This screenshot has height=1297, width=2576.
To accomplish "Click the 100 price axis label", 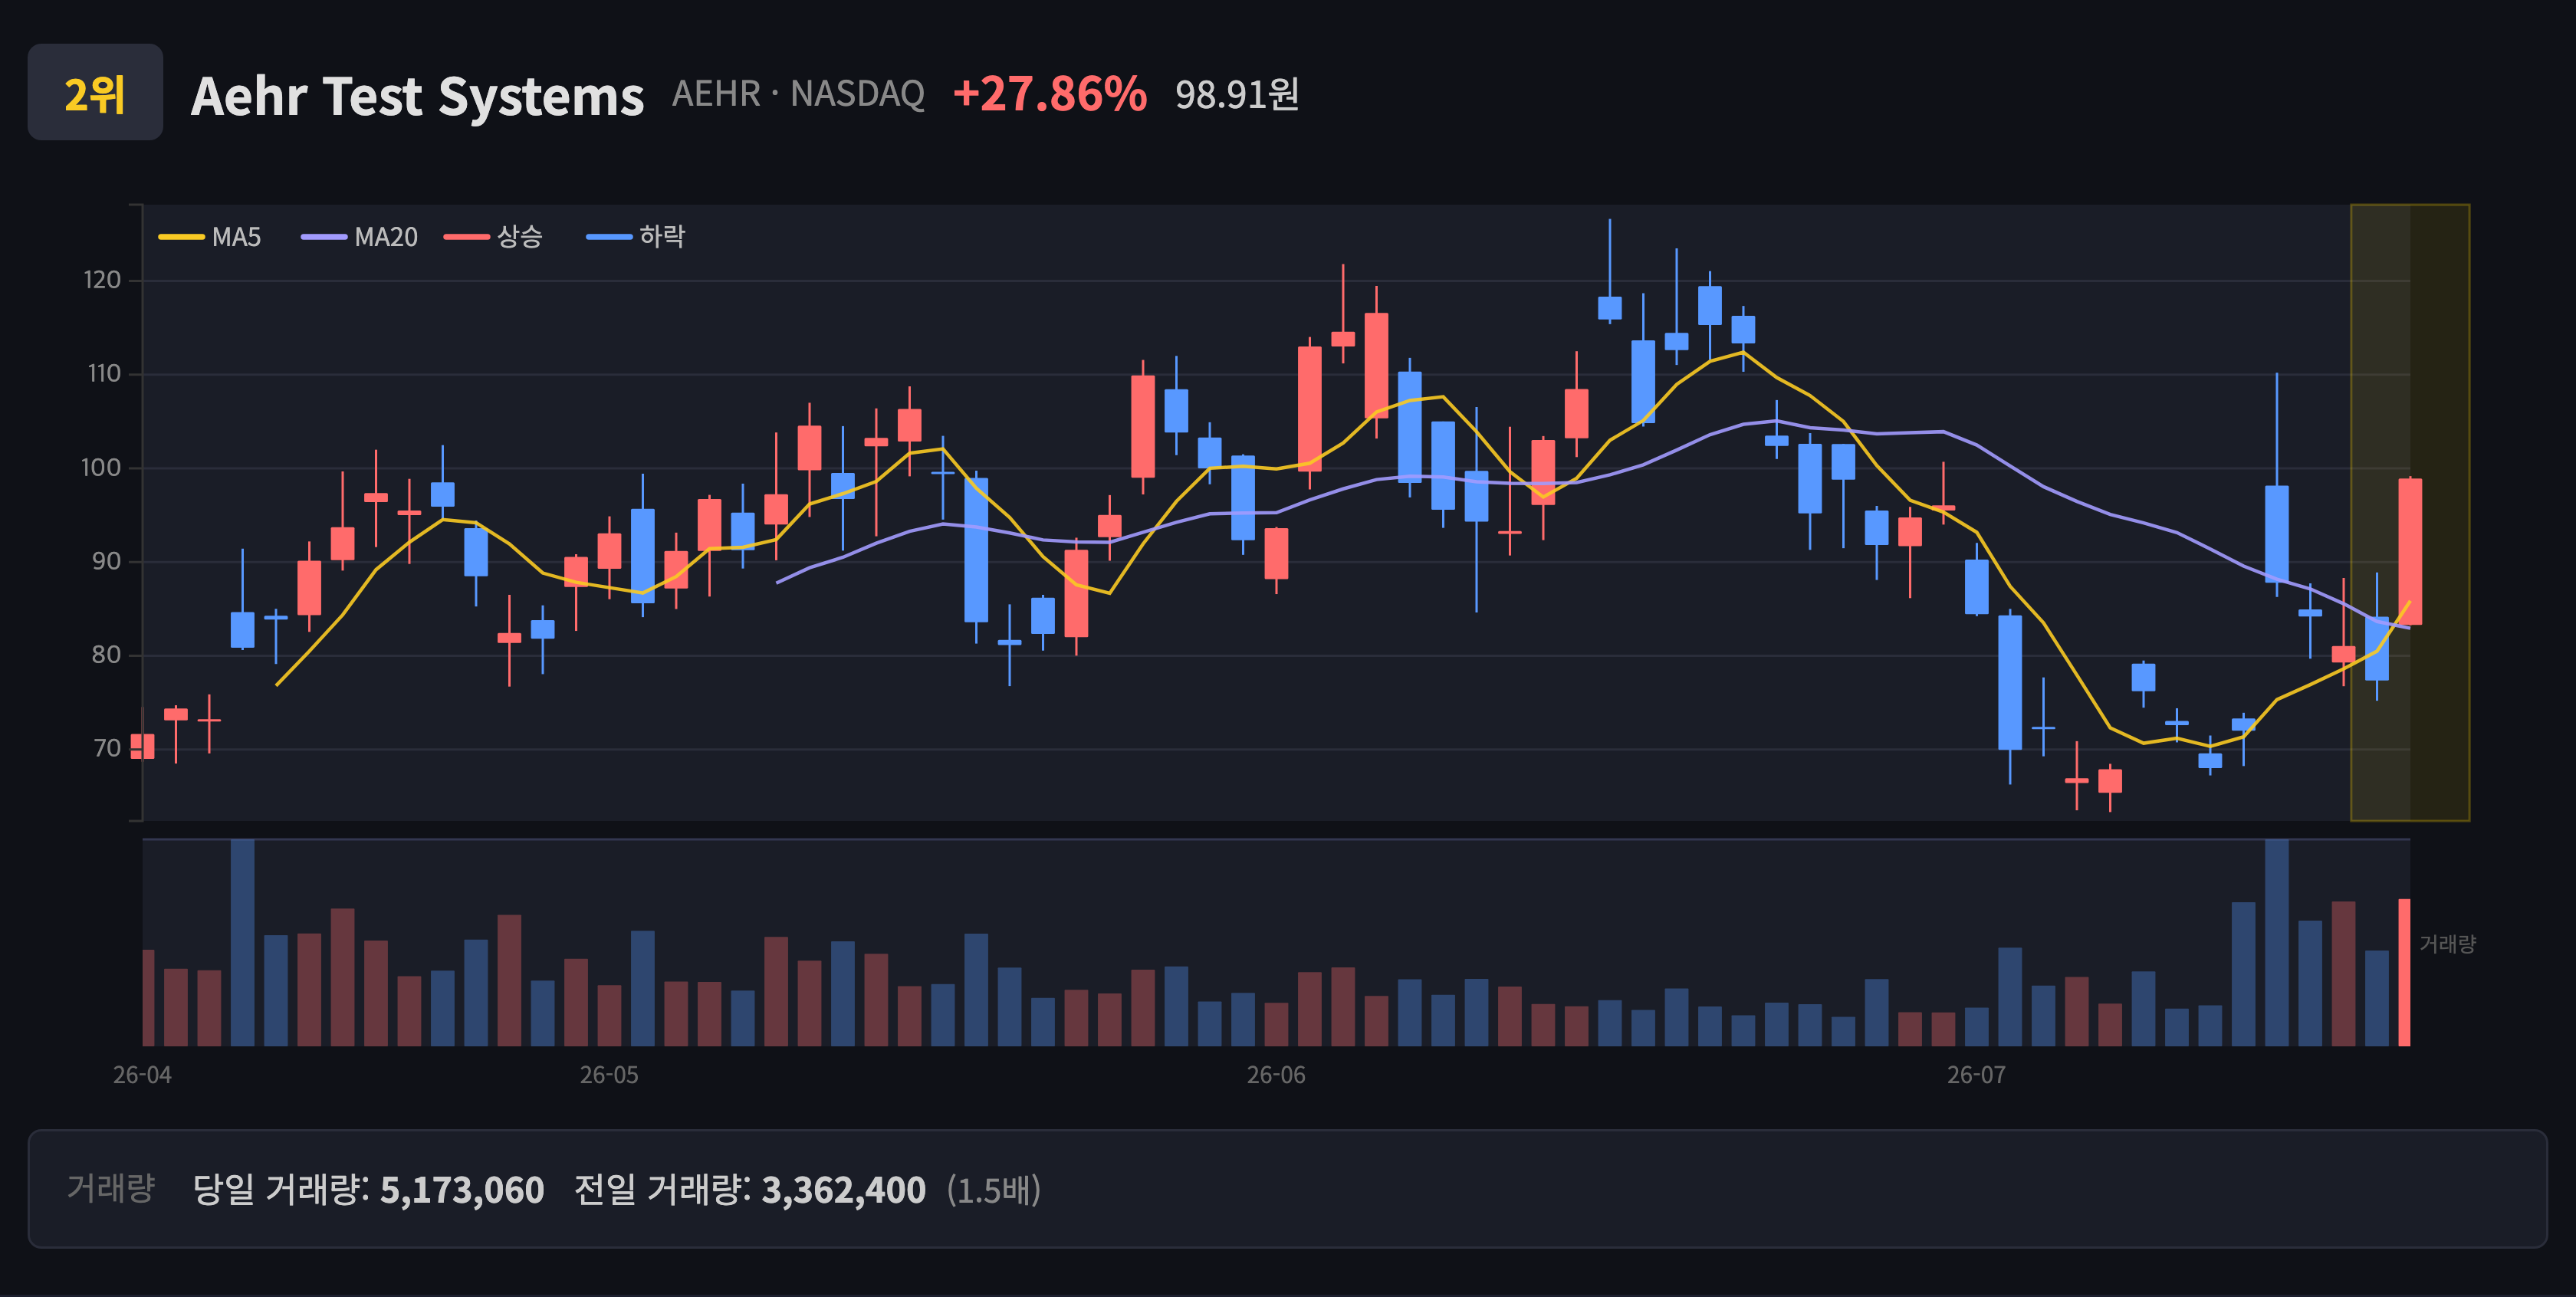I will click(101, 467).
